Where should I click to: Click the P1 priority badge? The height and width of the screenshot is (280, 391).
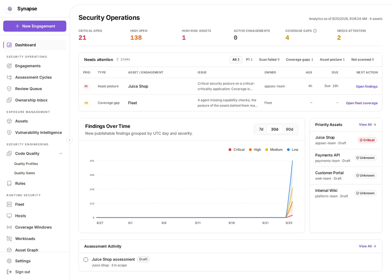click(x=86, y=86)
